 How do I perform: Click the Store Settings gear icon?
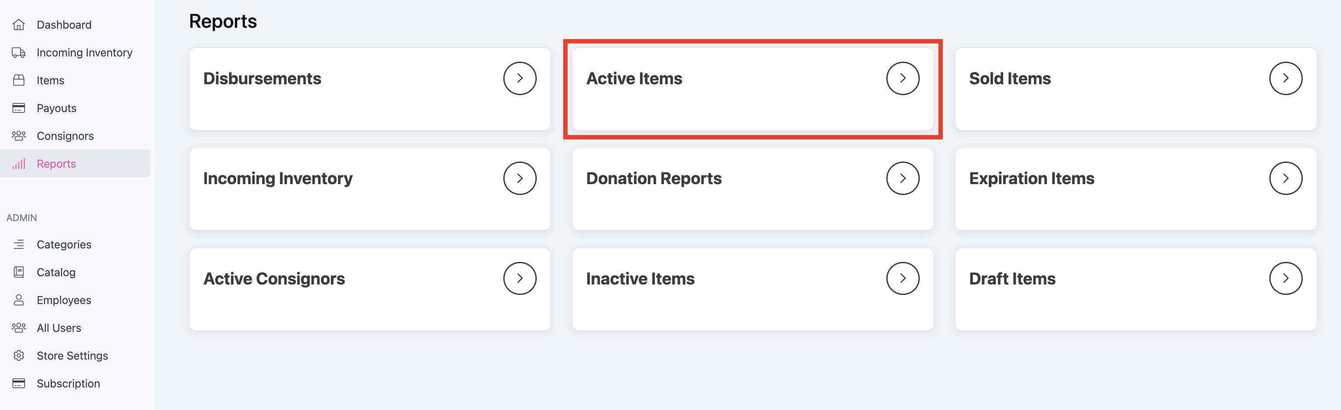(x=19, y=355)
